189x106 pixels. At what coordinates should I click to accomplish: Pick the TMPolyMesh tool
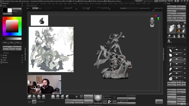point(169,36)
